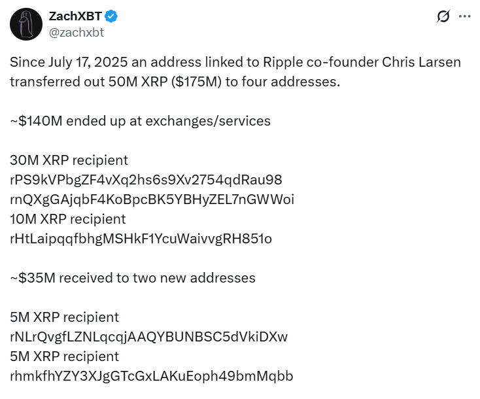Click the address starting with rHtLaipqq

[141, 239]
